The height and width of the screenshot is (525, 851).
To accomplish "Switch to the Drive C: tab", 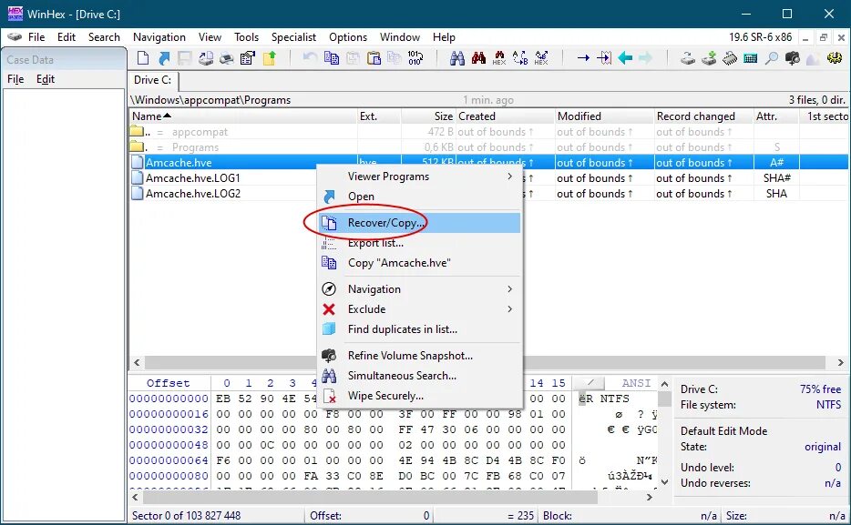I will (x=152, y=80).
